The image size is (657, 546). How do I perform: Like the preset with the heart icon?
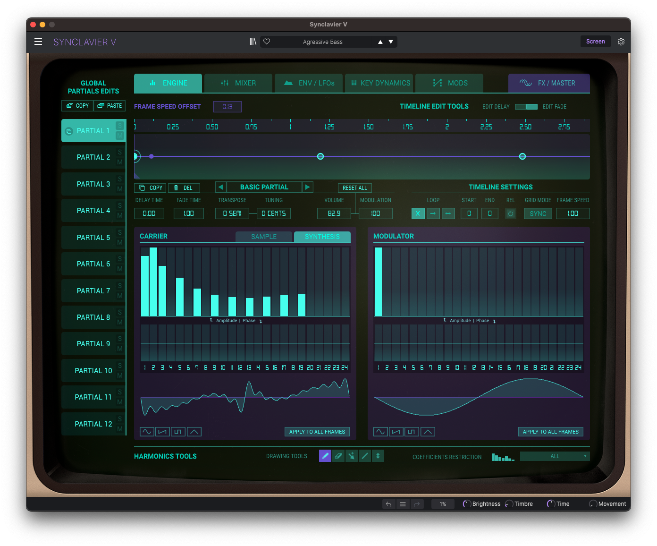click(267, 42)
